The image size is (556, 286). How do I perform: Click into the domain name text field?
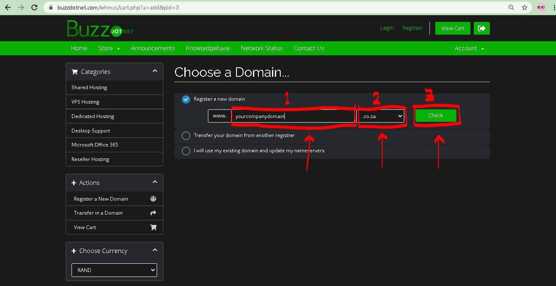[293, 116]
